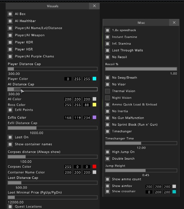Select the Boss Color blue value 88 field
This screenshot has width=184, height=209.
(x=87, y=105)
